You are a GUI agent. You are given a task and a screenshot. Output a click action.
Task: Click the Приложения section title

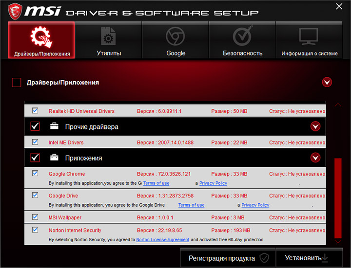[x=83, y=158]
